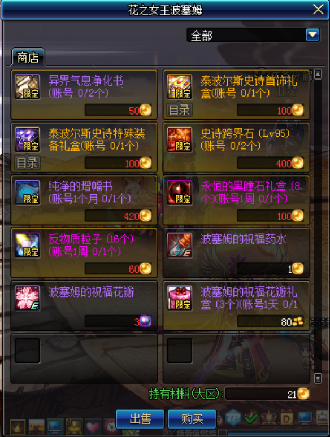Screen dimensions: 330x437
Task: Close the 花之女王波塞姆 shop window
Action: point(318,10)
